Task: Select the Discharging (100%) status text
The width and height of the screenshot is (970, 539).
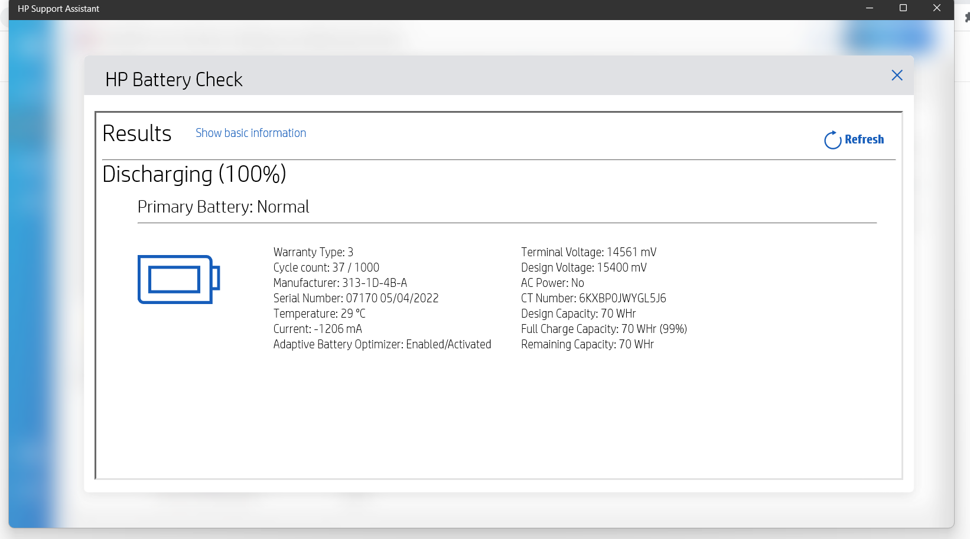Action: pos(194,174)
